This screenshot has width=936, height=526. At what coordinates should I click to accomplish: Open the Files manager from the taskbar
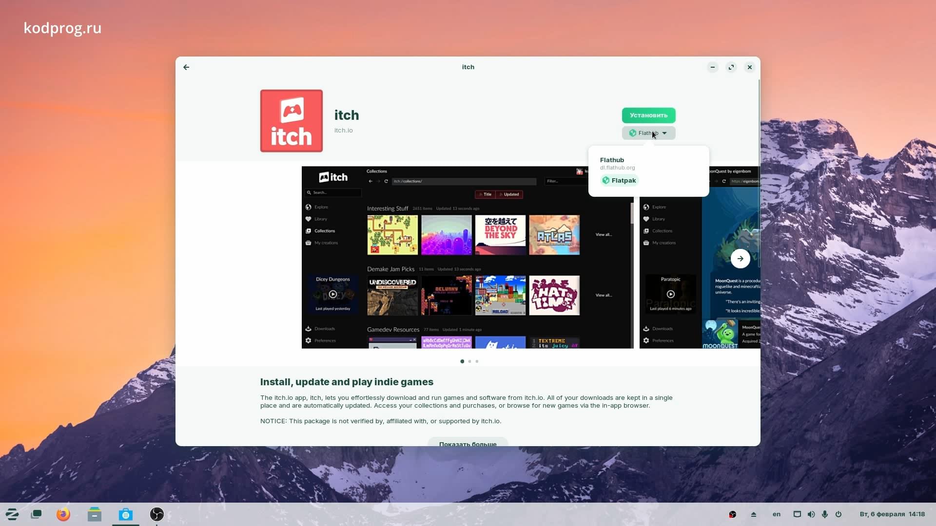(x=95, y=514)
